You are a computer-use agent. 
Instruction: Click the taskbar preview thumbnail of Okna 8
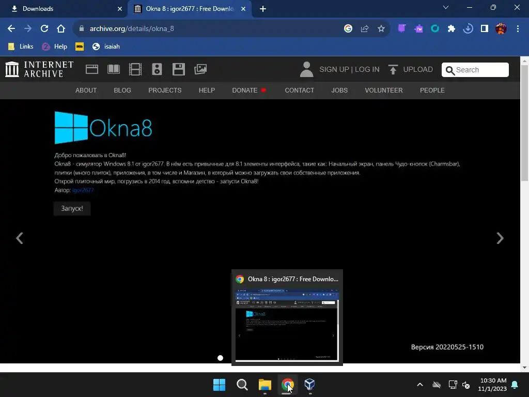click(x=287, y=325)
